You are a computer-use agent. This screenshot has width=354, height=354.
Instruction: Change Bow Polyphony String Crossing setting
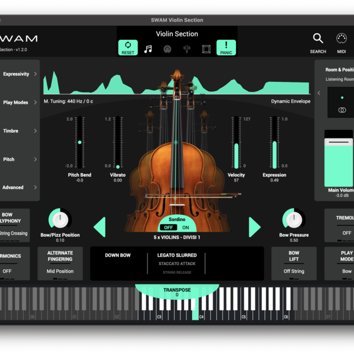[13, 233]
